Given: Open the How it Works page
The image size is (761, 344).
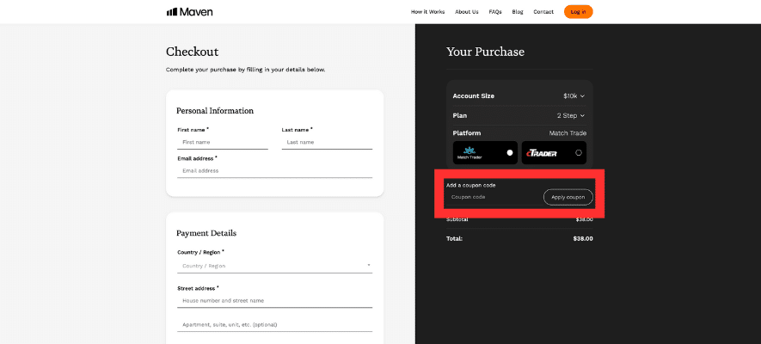Looking at the screenshot, I should (427, 12).
